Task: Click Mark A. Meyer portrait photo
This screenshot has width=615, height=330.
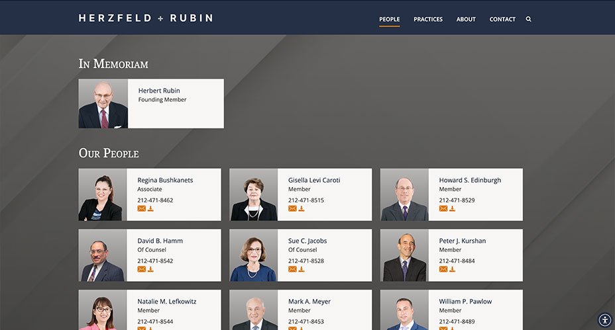Action: (x=253, y=310)
